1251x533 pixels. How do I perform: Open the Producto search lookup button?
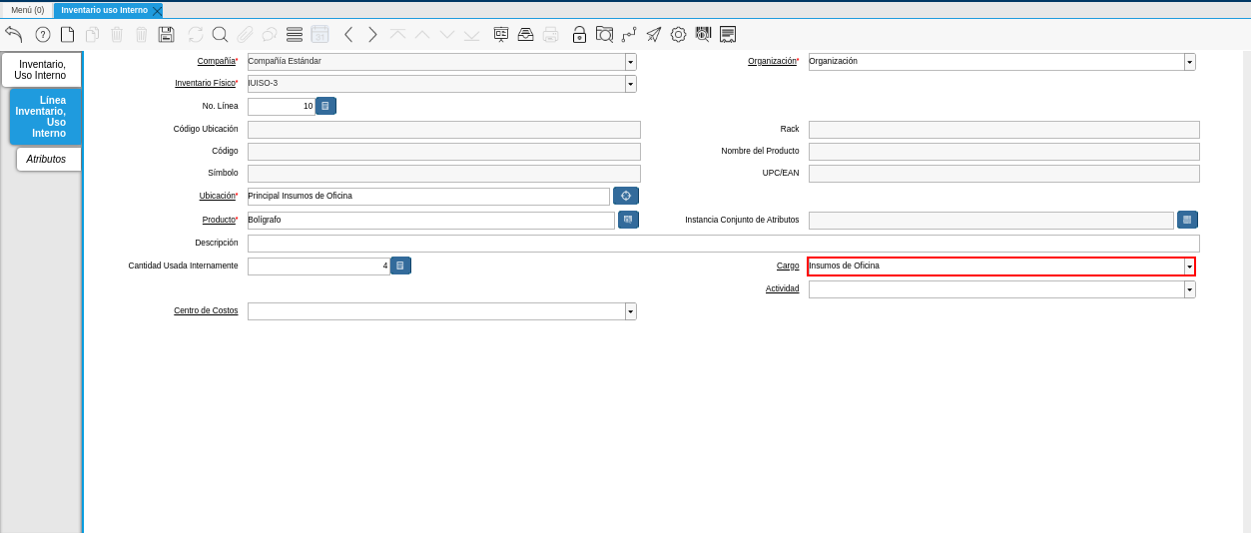(x=628, y=220)
